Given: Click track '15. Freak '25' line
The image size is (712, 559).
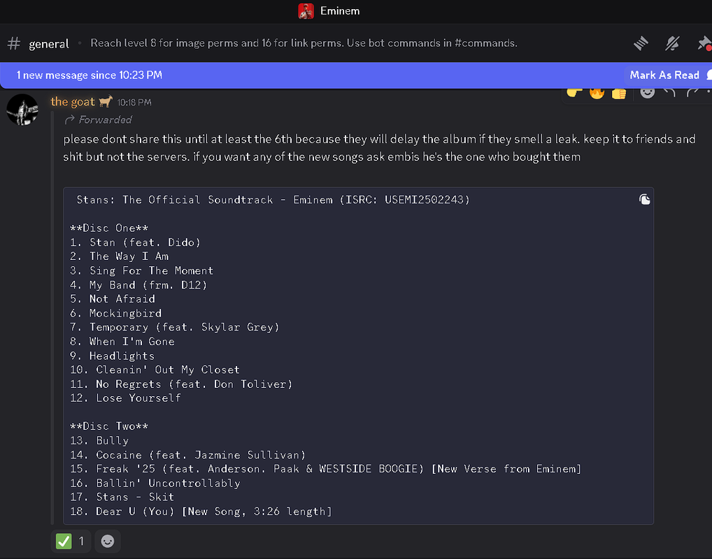Looking at the screenshot, I should pos(326,469).
